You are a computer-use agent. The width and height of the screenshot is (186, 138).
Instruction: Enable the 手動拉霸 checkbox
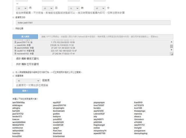click(x=13, y=29)
